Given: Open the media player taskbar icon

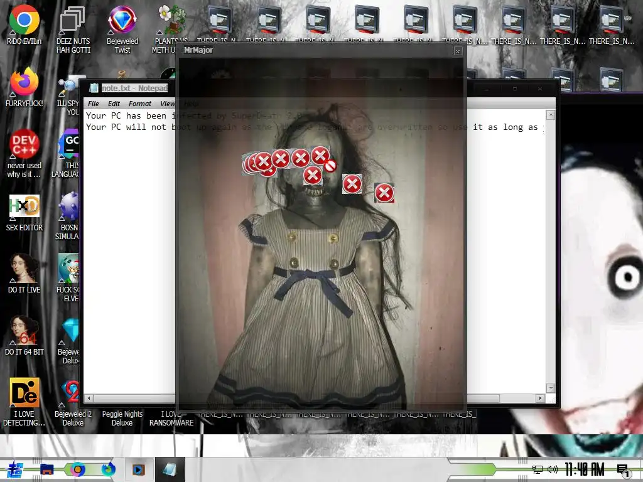Looking at the screenshot, I should tap(139, 469).
